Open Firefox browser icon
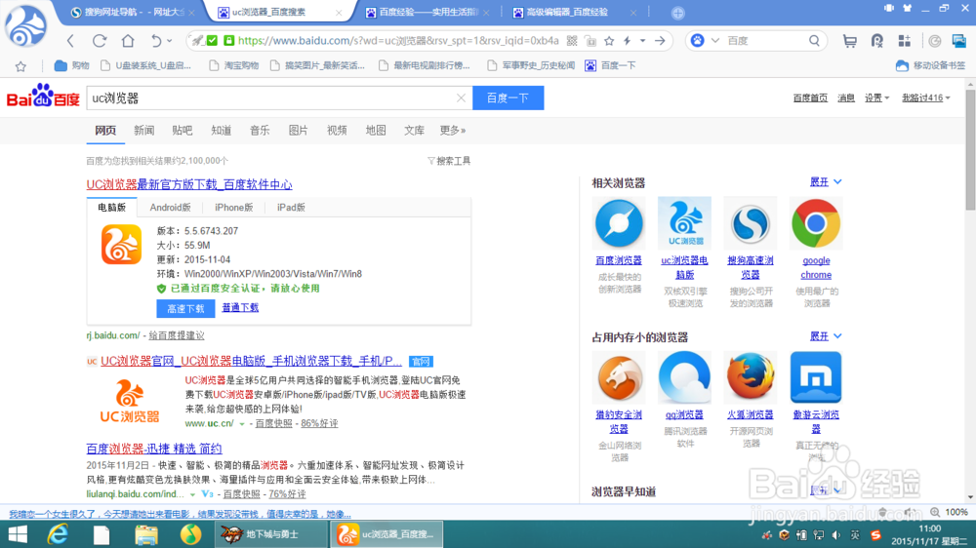This screenshot has height=548, width=976. click(x=750, y=377)
